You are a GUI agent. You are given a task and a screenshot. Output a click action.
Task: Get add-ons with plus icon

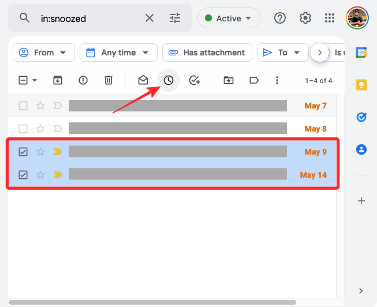coord(361,201)
